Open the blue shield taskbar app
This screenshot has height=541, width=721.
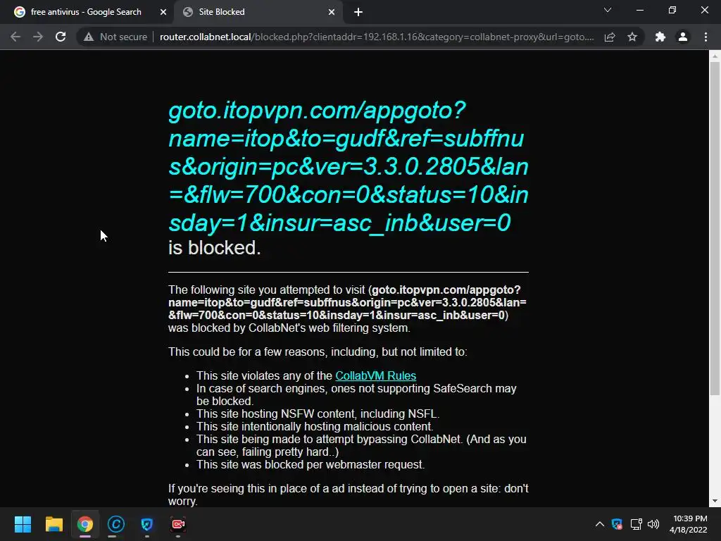pos(146,524)
